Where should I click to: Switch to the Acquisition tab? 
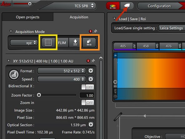click(x=79, y=17)
